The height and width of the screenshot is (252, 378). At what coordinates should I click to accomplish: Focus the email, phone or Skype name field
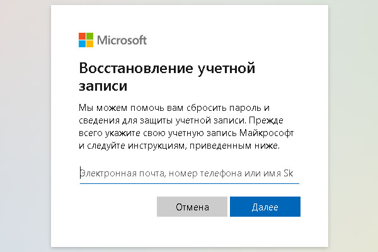[190, 173]
